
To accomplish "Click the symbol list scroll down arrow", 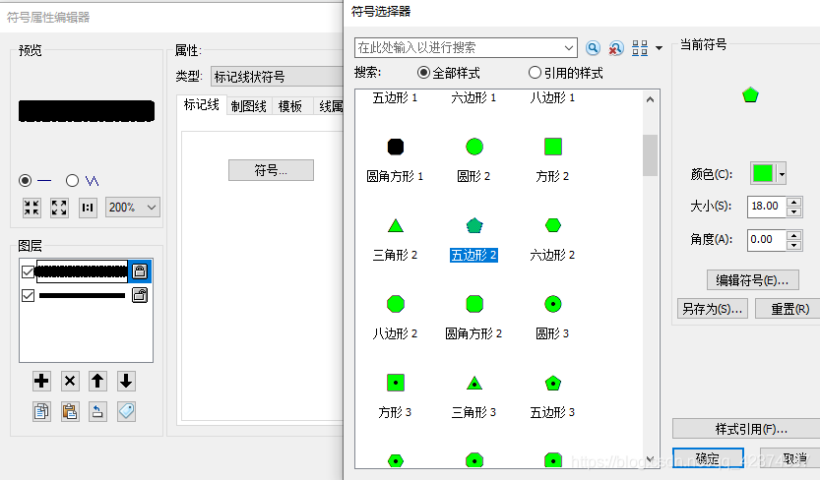I will pos(650,459).
